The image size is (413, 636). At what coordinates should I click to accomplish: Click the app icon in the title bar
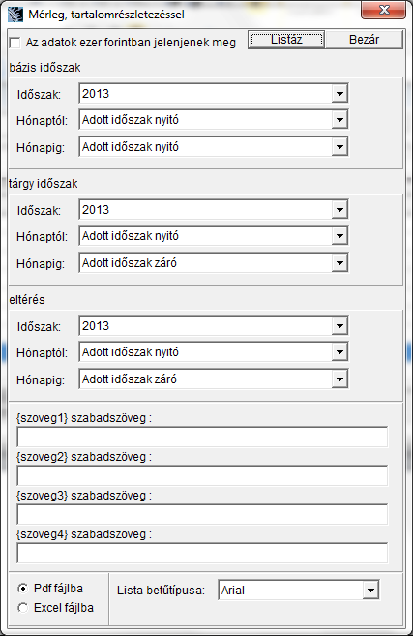15,15
